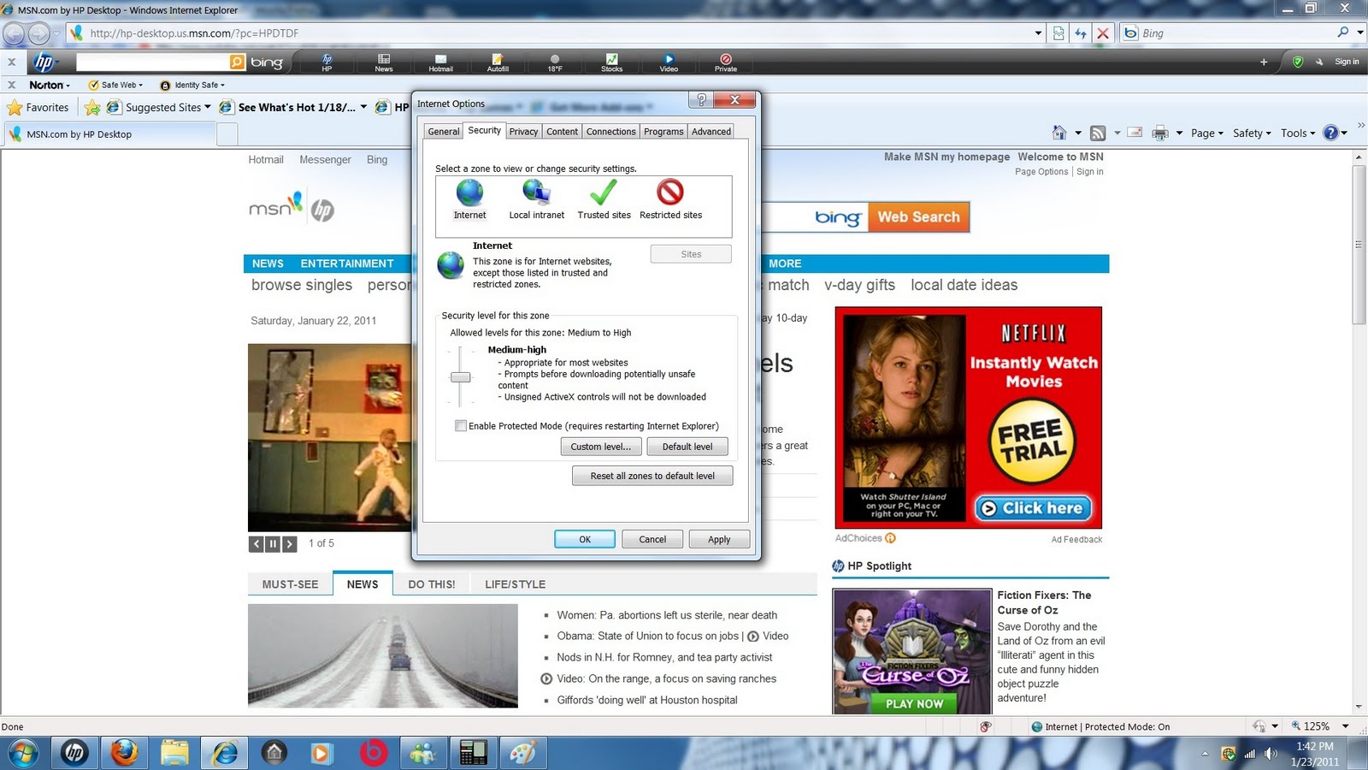The width and height of the screenshot is (1368, 770).
Task: Open the Netflix free trial advertisement
Action: (969, 418)
